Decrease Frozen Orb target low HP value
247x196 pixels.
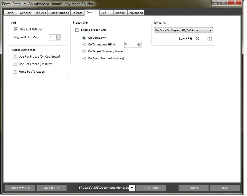[x=139, y=46]
